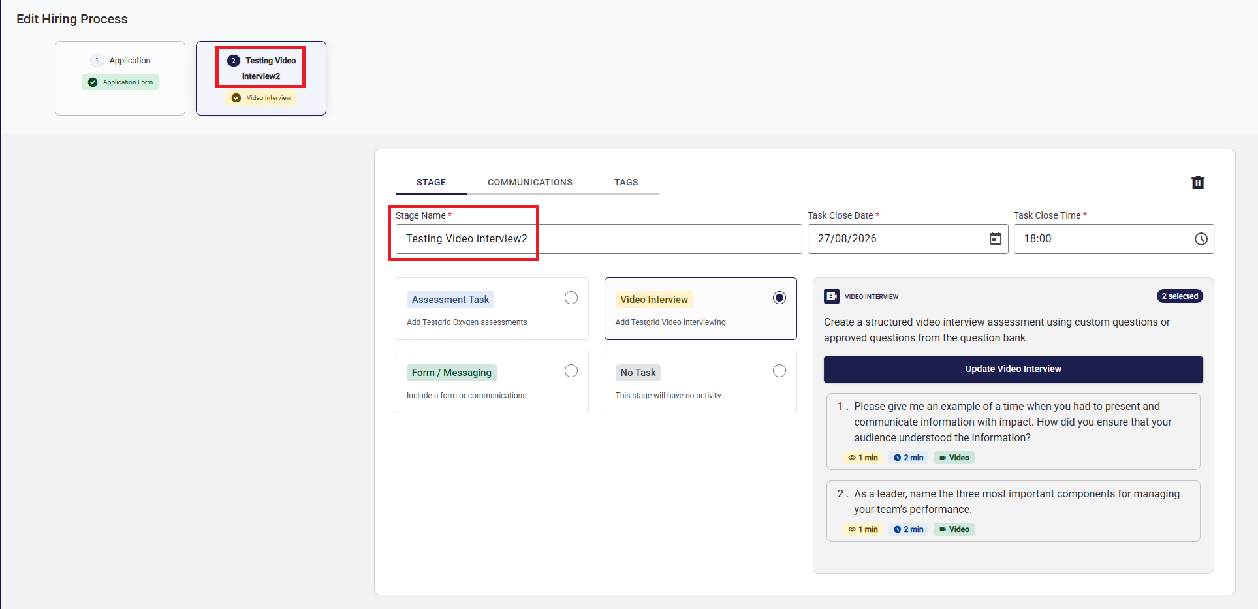Open the COMMUNICATIONS tab
Viewport: 1258px width, 609px height.
(530, 182)
